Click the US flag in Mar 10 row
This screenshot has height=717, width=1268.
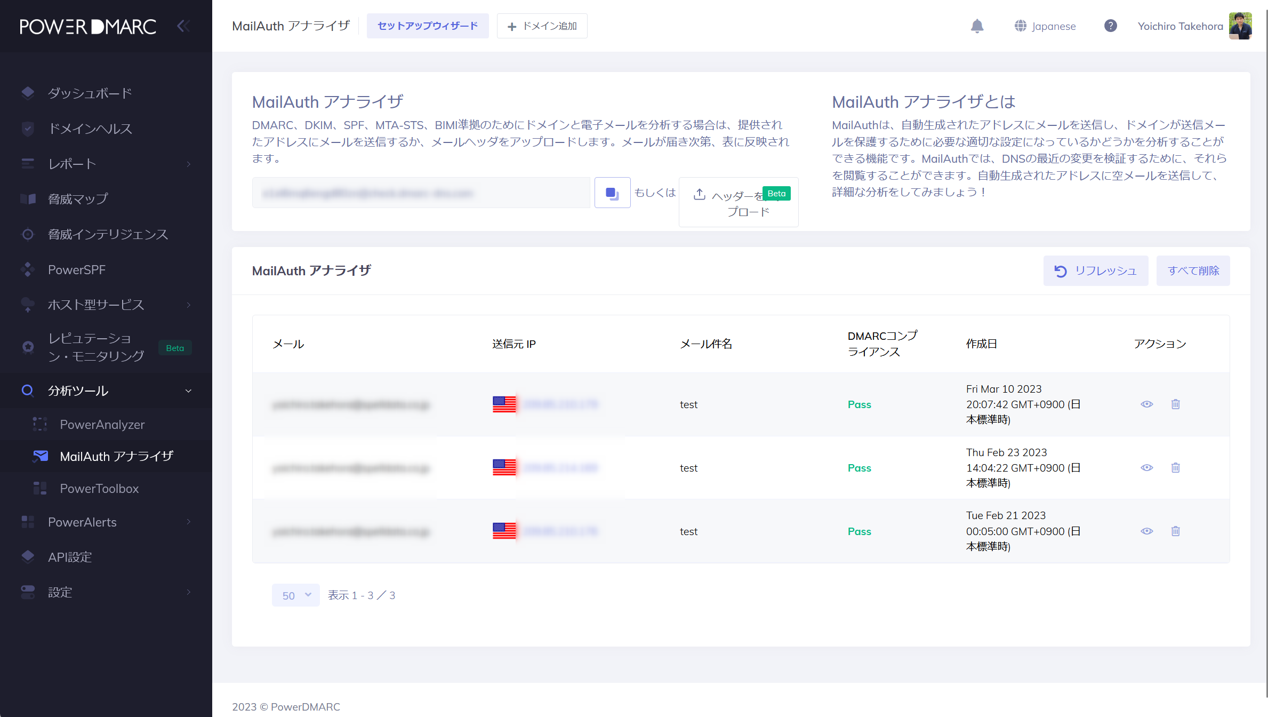[x=504, y=404]
